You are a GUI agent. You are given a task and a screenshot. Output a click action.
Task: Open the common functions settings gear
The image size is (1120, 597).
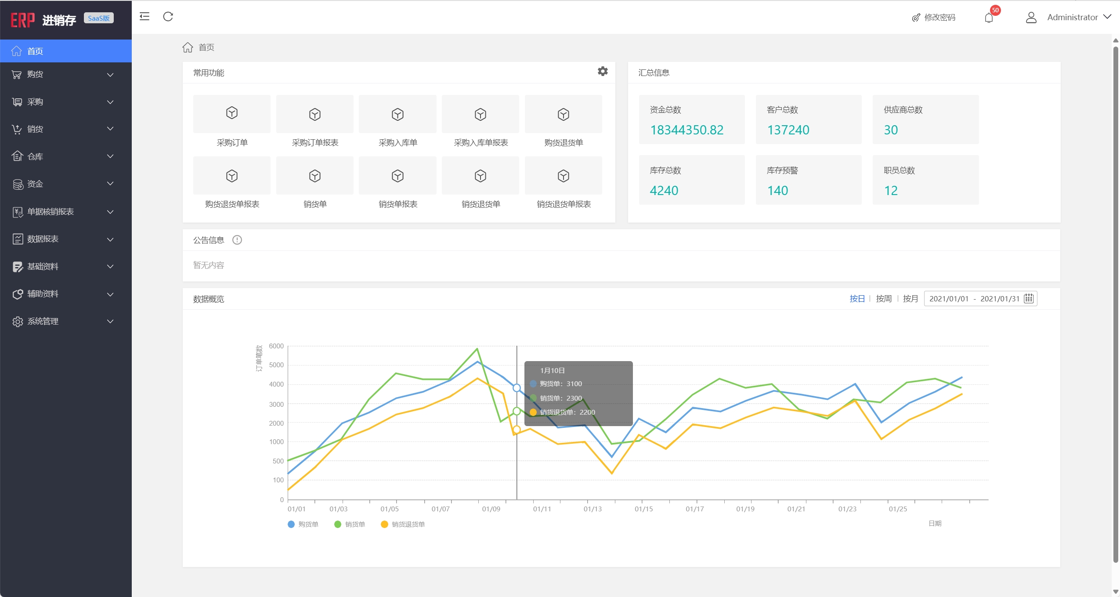pyautogui.click(x=603, y=71)
